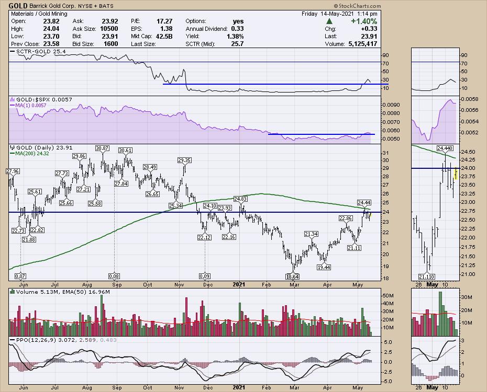Viewport: 487px width, 392px height.
Task: Click the 24.44 price label near May
Action: click(364, 202)
